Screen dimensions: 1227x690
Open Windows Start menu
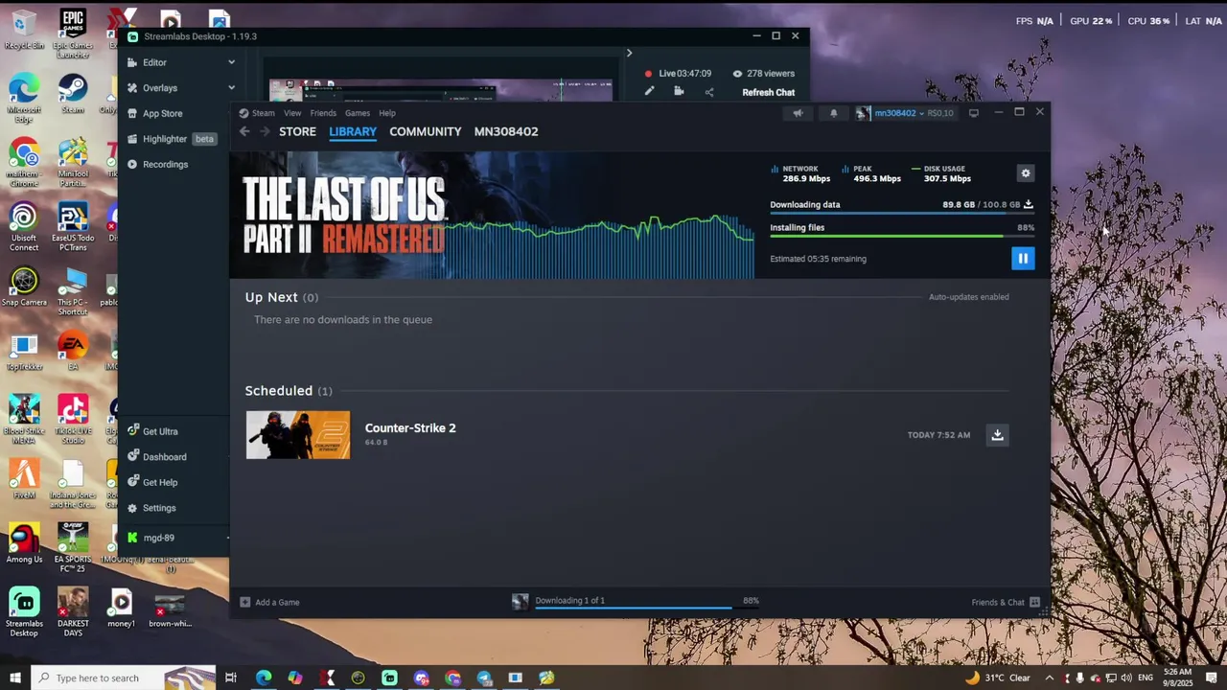pos(14,678)
